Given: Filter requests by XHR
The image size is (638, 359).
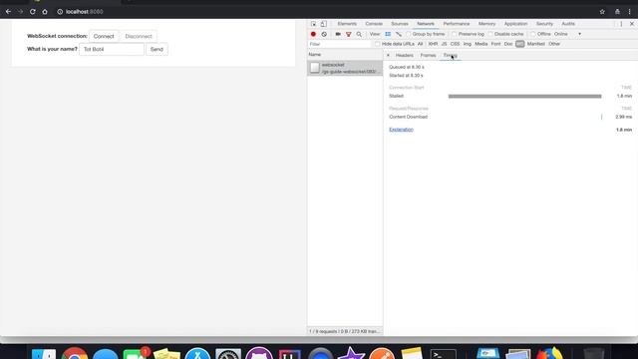Looking at the screenshot, I should point(433,44).
